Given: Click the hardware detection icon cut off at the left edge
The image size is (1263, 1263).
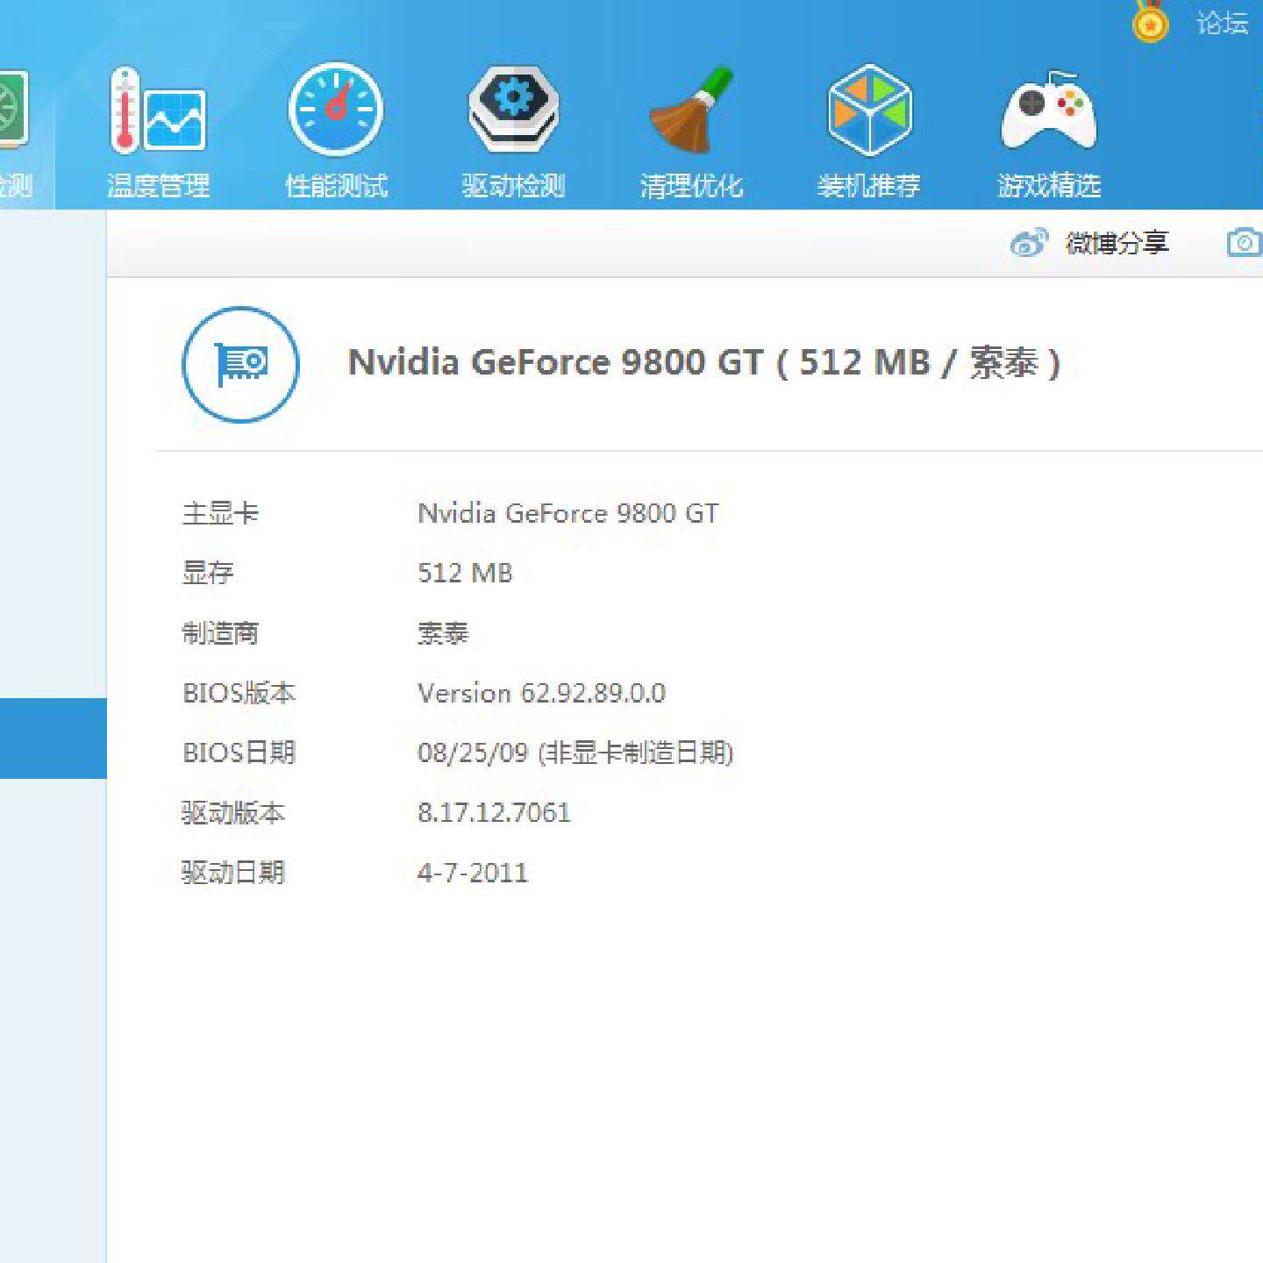Looking at the screenshot, I should (15, 110).
